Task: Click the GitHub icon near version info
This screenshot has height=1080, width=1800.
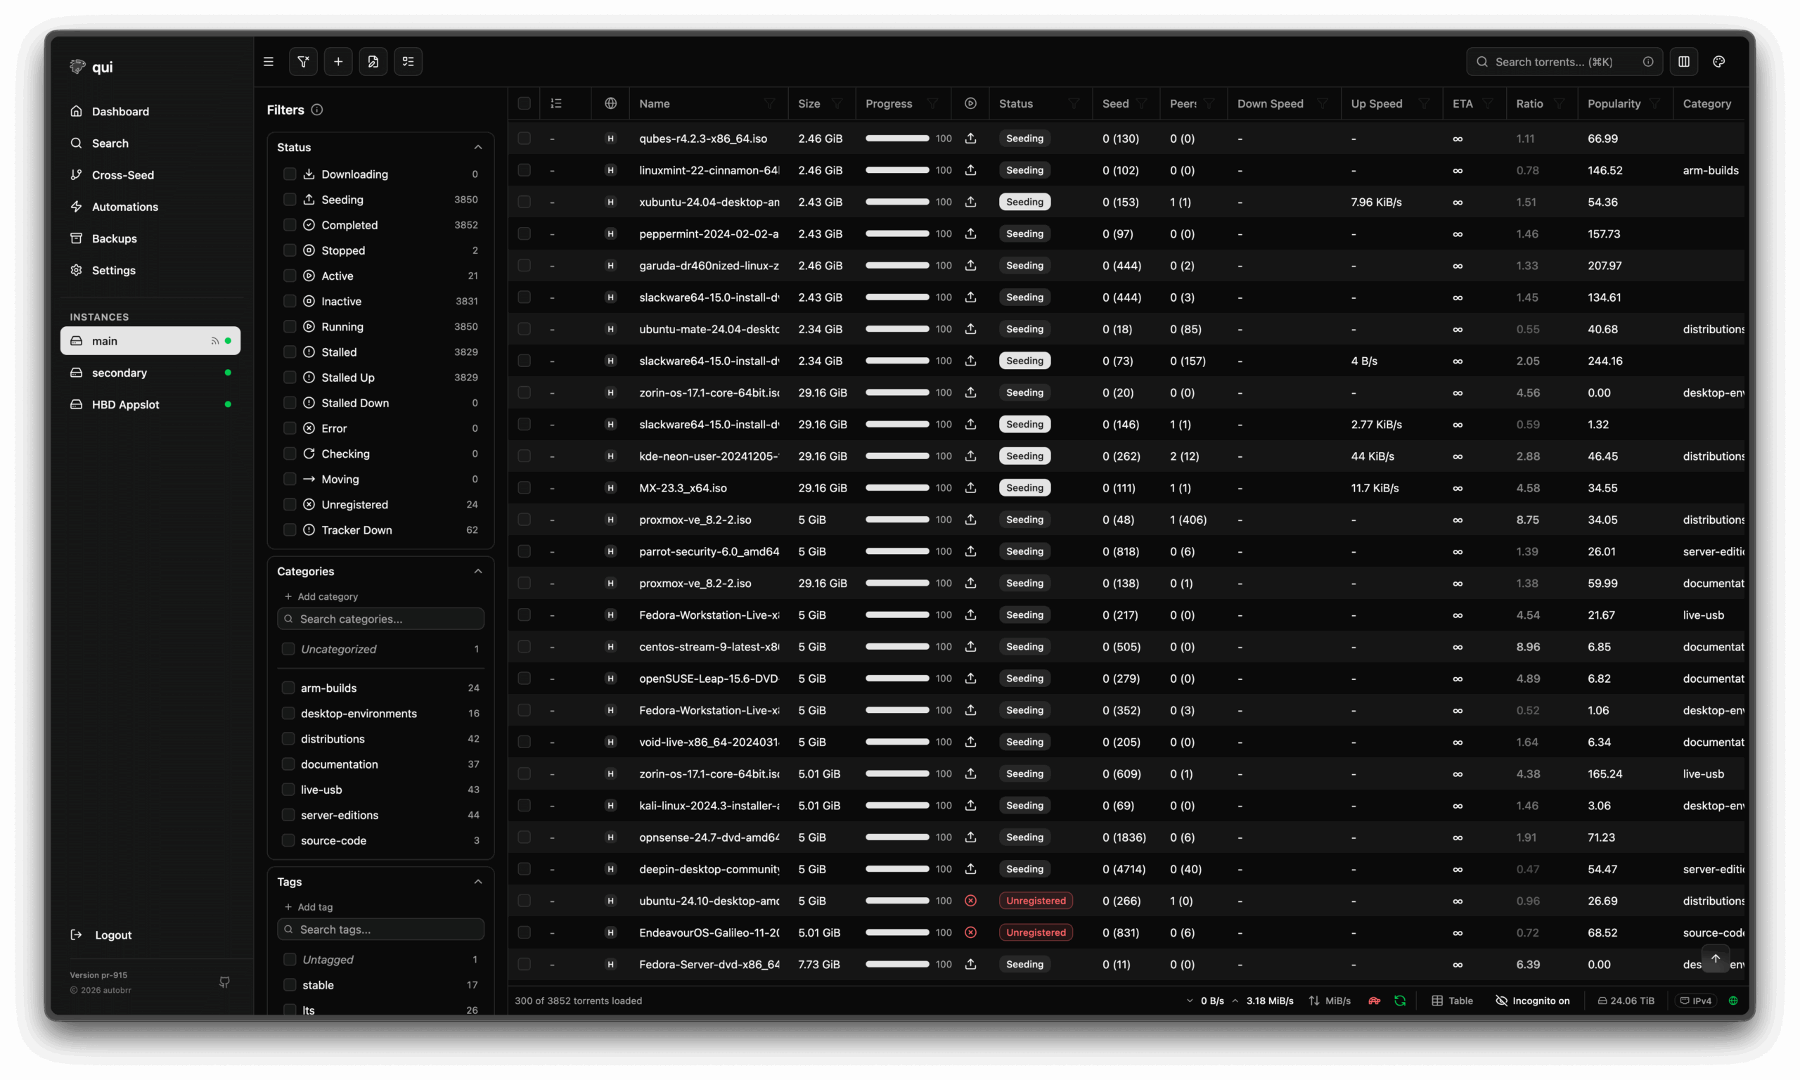Action: tap(224, 982)
